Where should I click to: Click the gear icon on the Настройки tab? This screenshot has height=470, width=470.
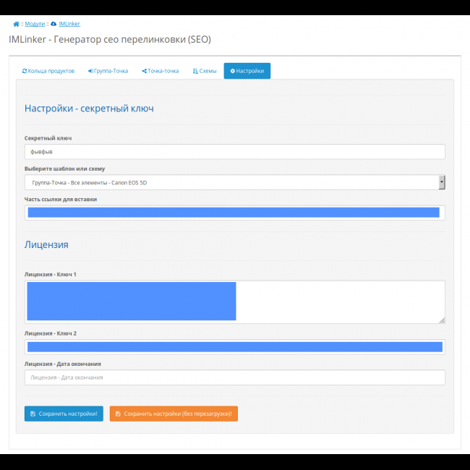[x=232, y=71]
